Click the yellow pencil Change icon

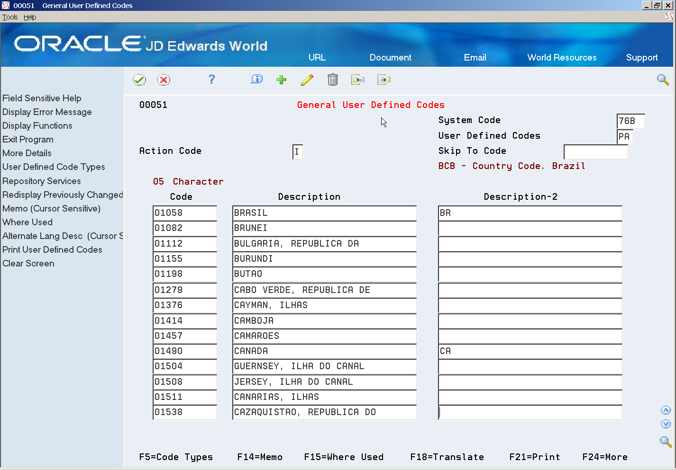coord(307,80)
